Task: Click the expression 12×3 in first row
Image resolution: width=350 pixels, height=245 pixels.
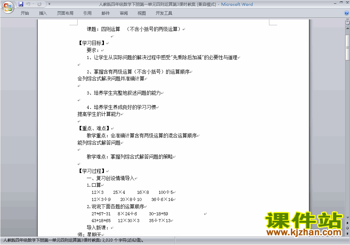Action: point(97,192)
